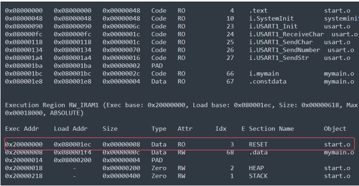The height and width of the screenshot is (186, 359).
Task: Click exec address 0x20000218 of STACK row
Action: click(24, 176)
